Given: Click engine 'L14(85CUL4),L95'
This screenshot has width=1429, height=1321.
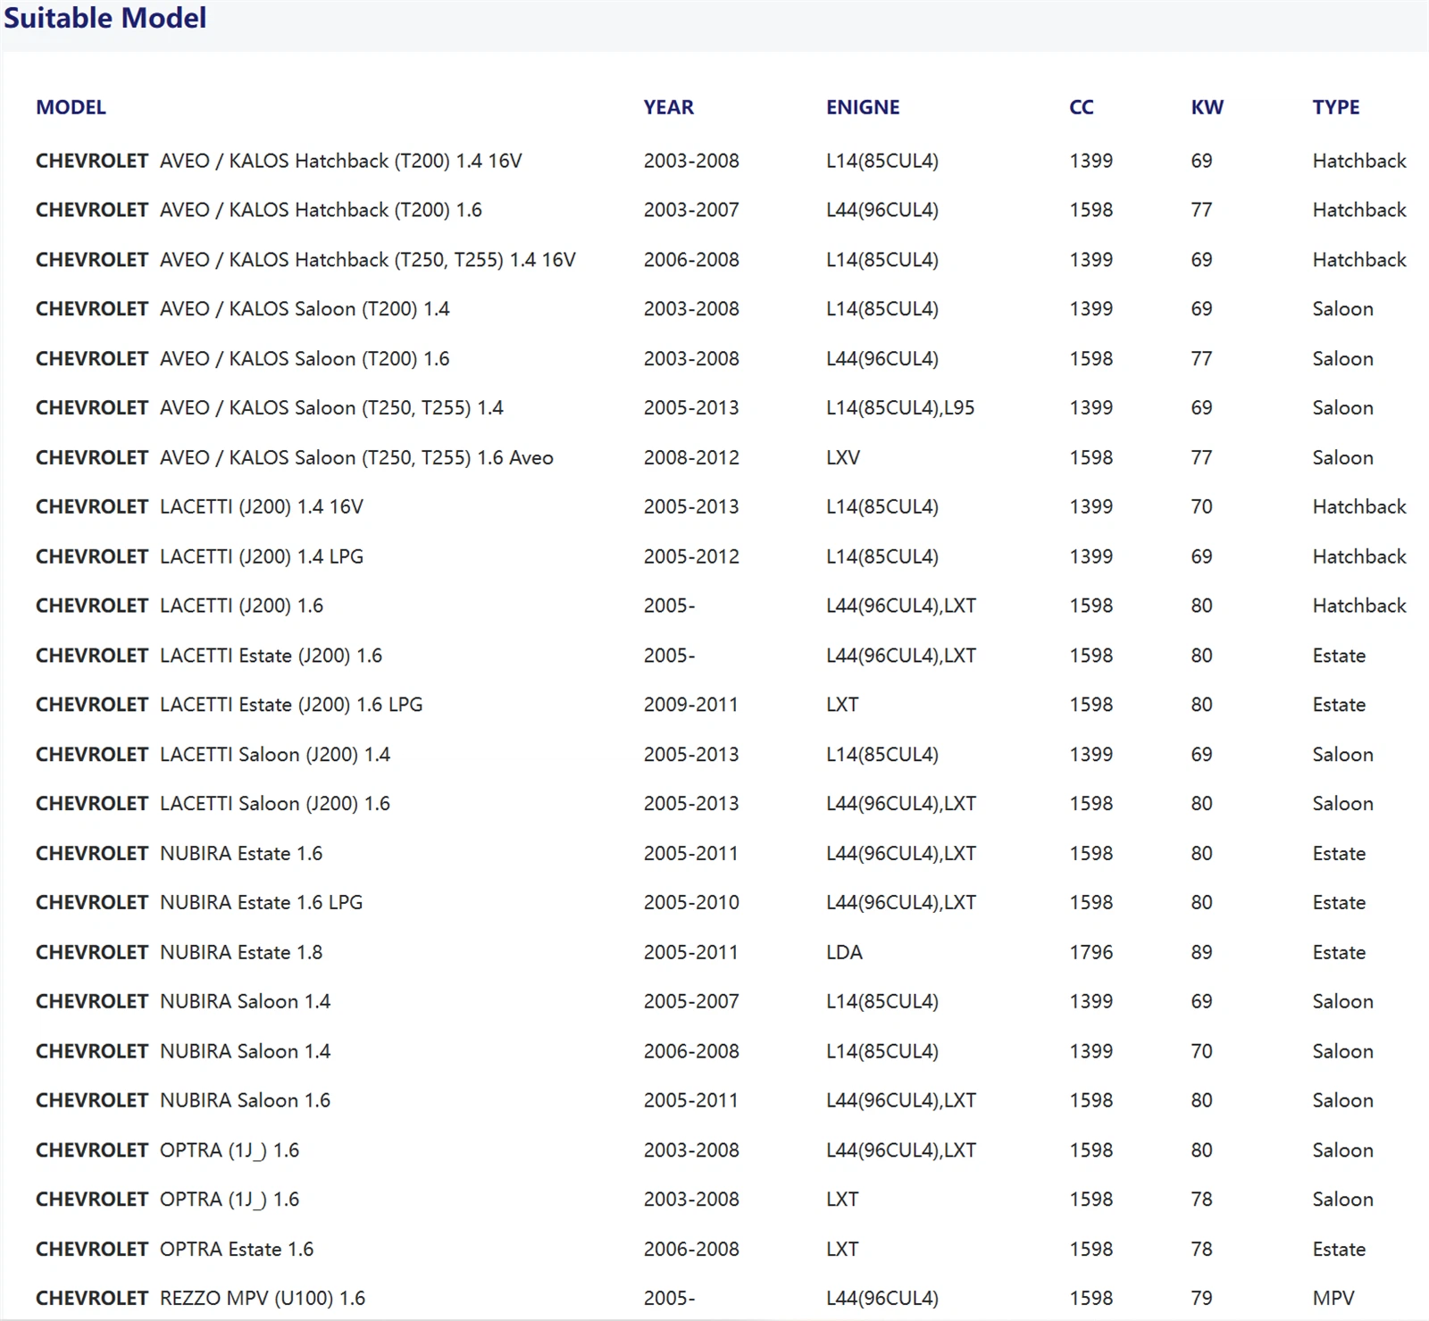Looking at the screenshot, I should click(900, 408).
